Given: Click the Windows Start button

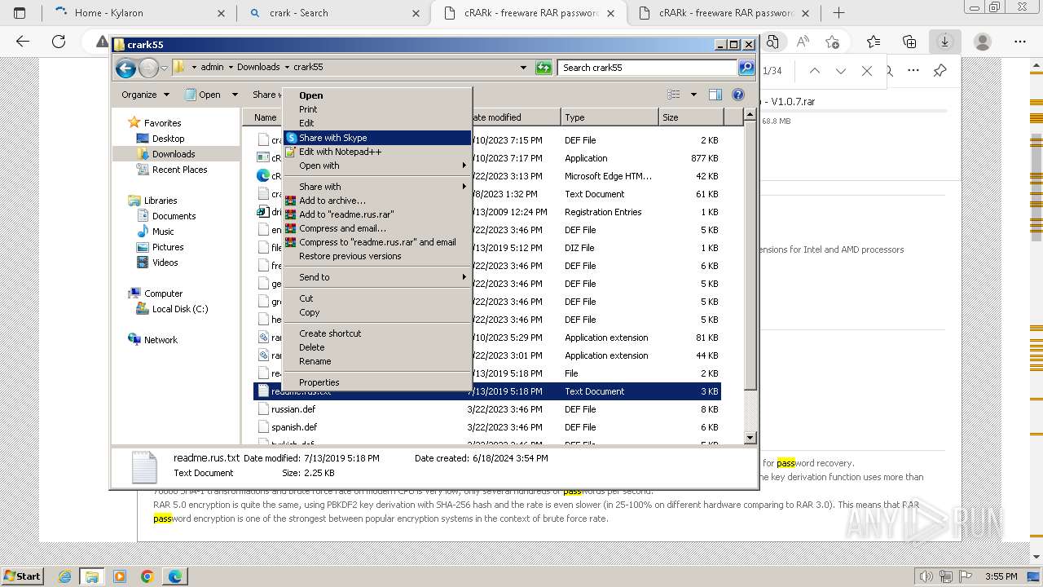Looking at the screenshot, I should [x=22, y=576].
